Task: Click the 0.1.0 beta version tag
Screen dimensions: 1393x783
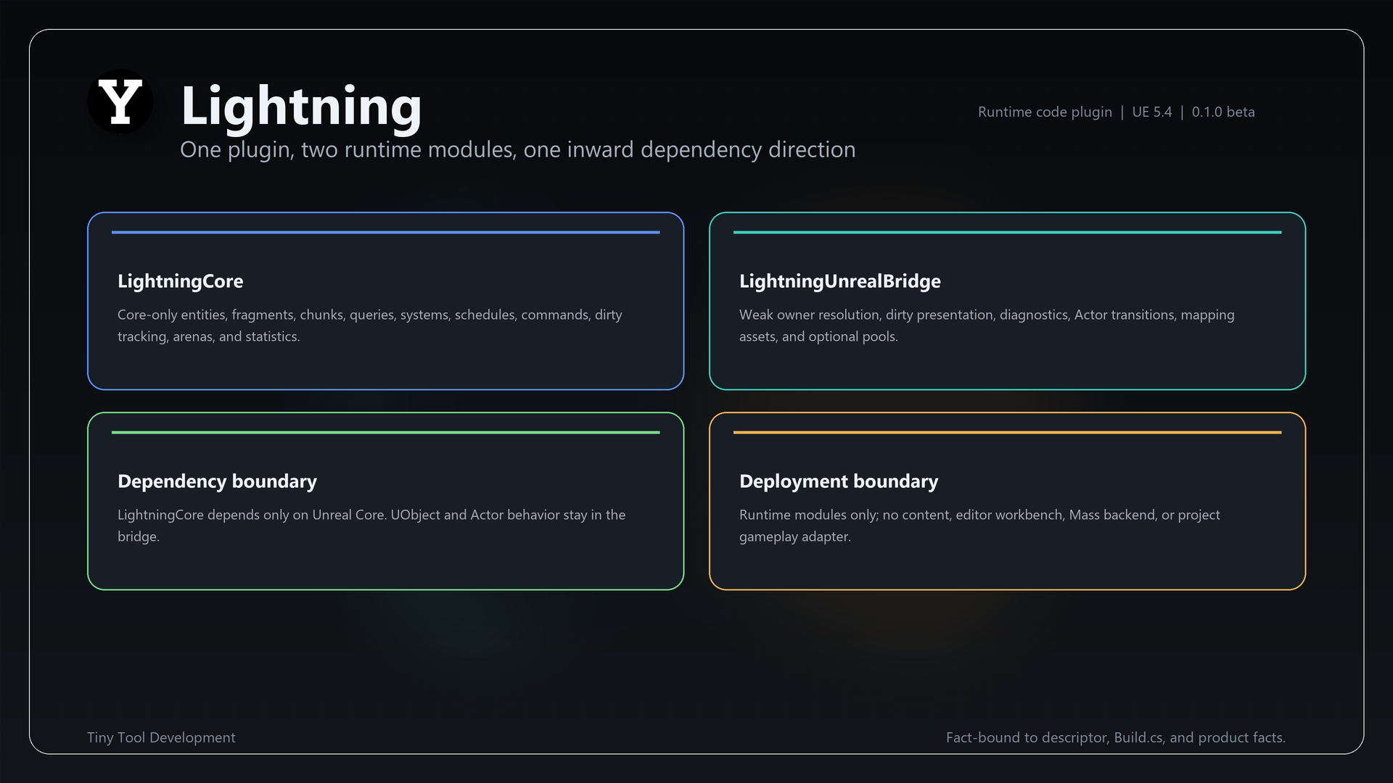Action: 1223,112
